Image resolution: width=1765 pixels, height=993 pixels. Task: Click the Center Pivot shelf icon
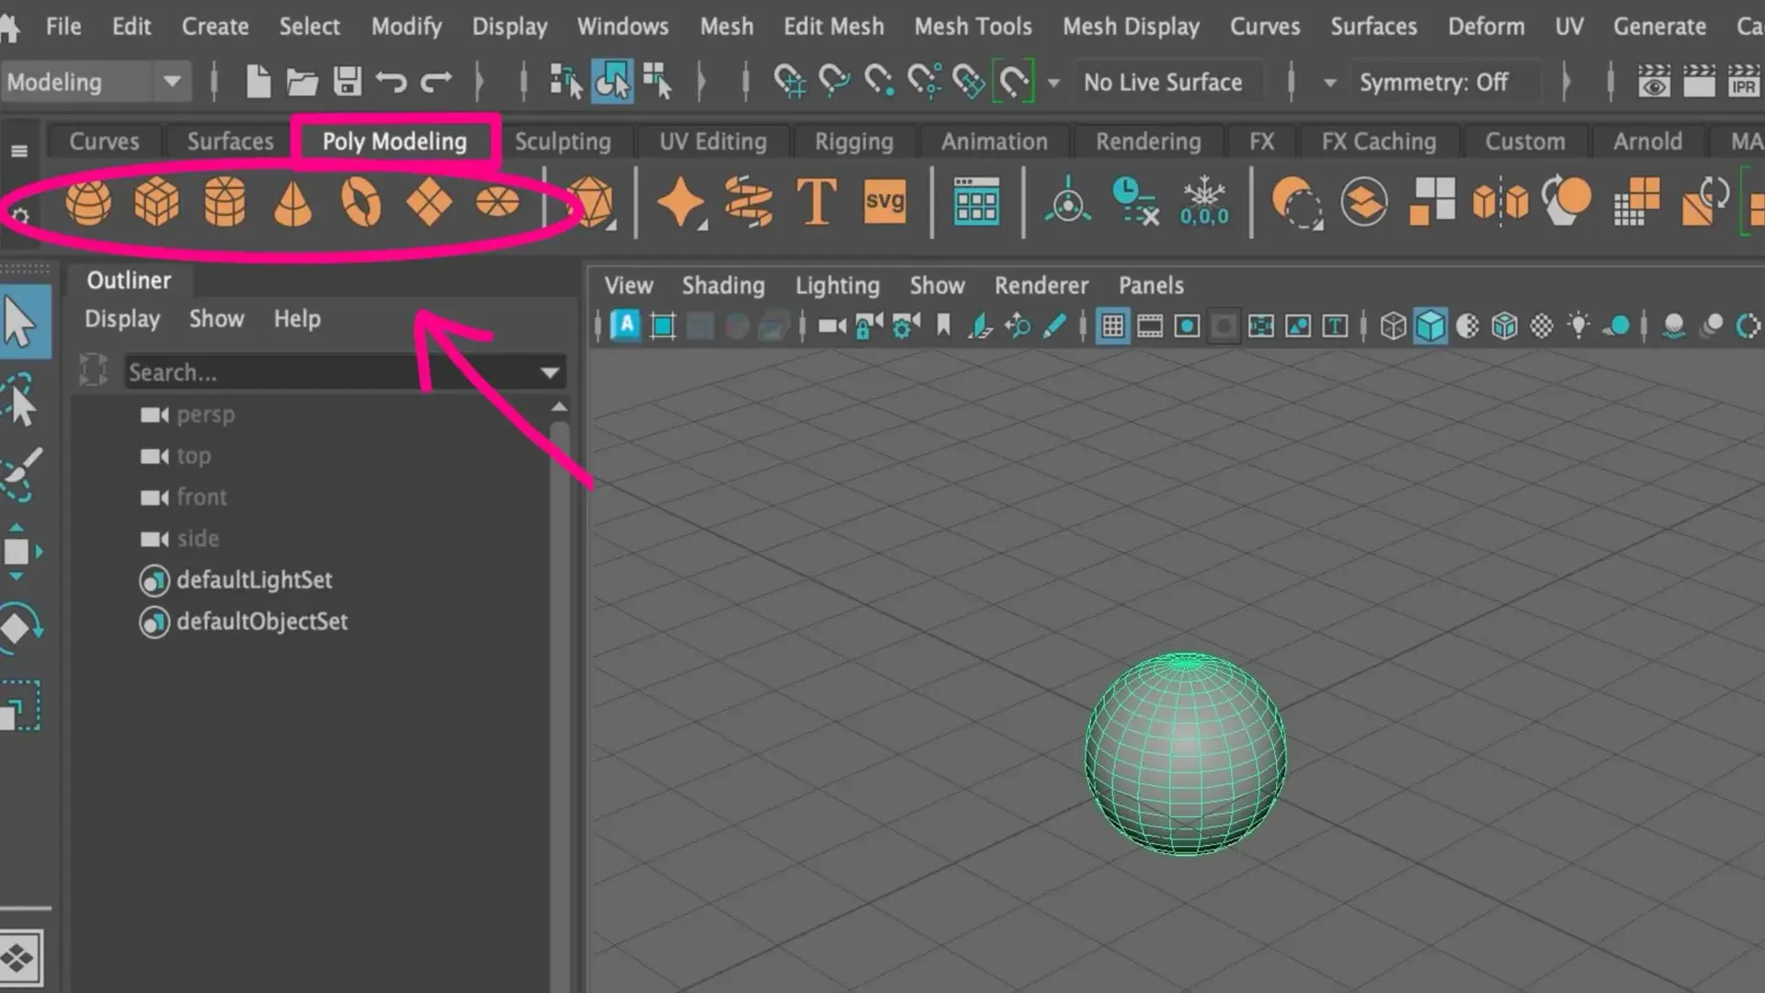tap(1068, 201)
